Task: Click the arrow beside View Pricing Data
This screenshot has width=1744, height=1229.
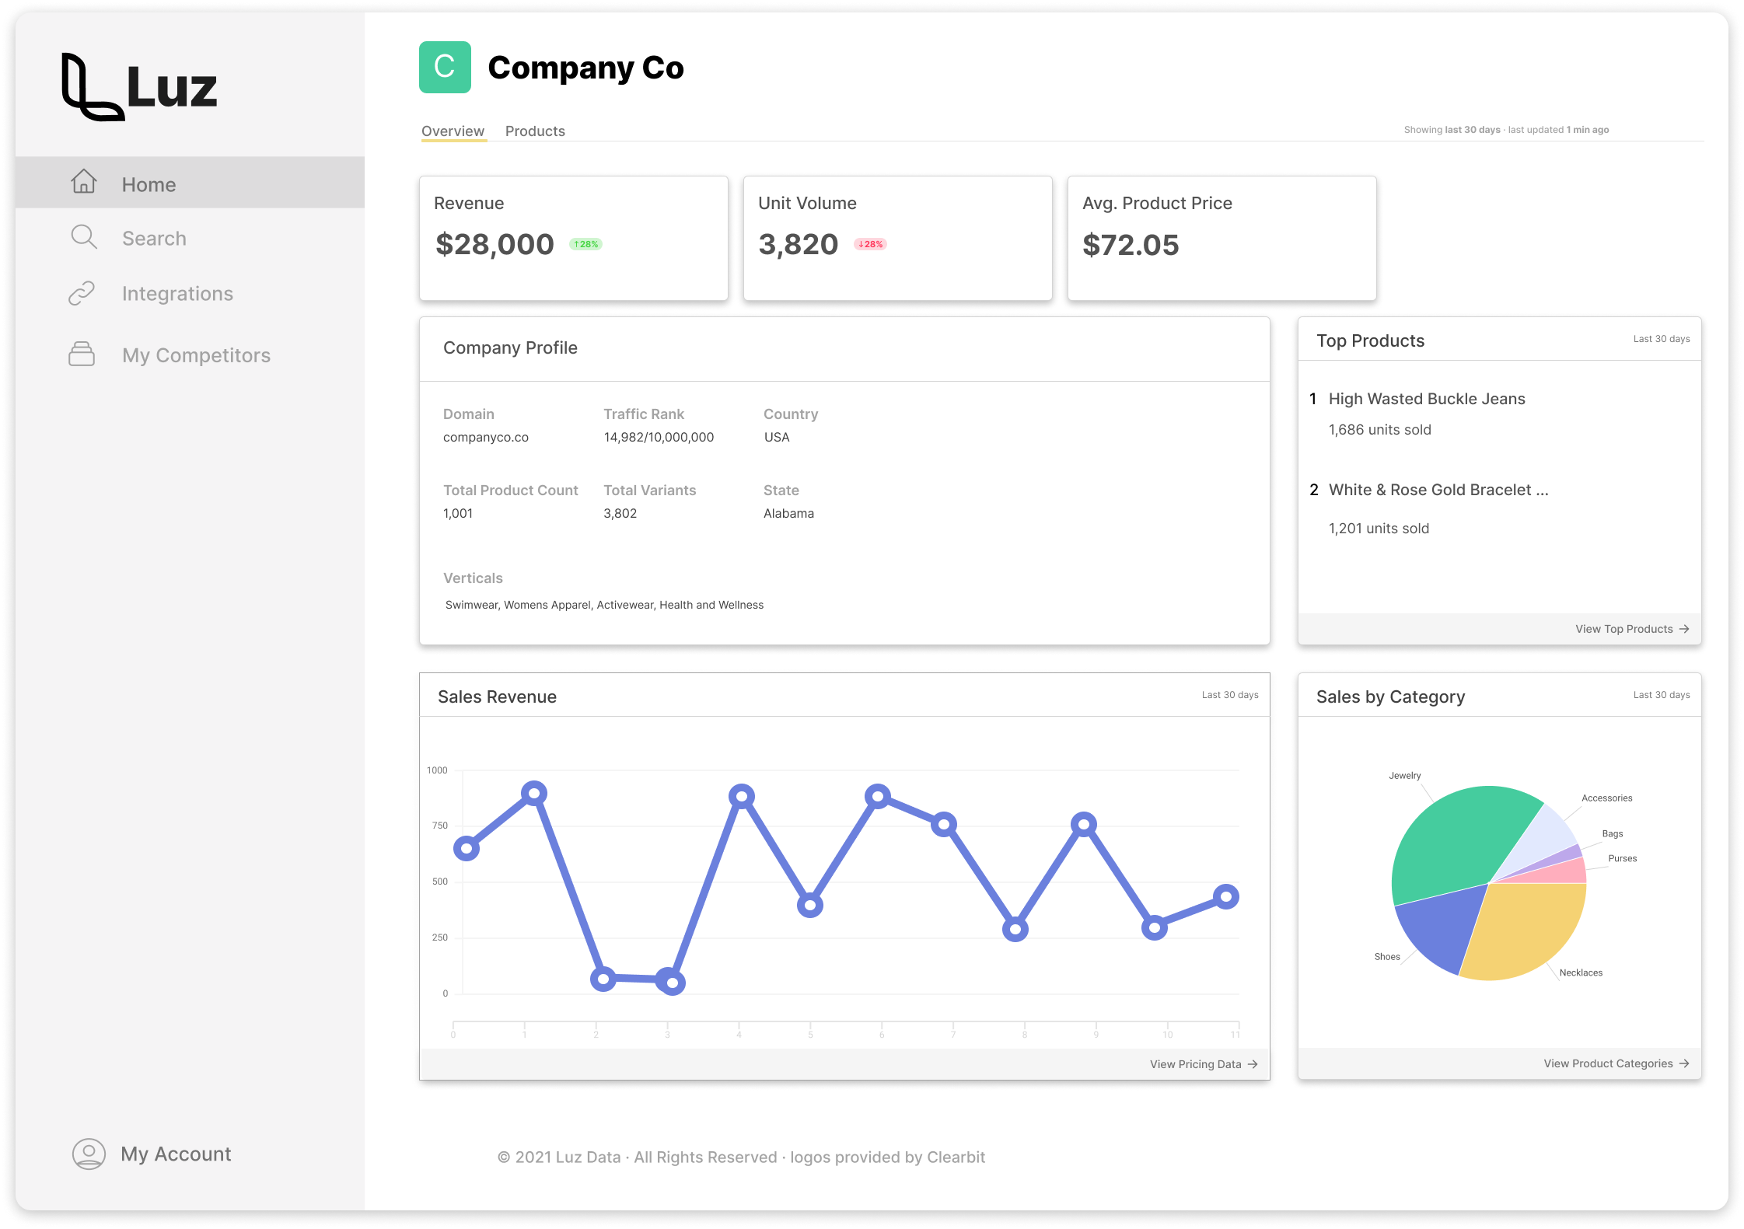Action: pos(1253,1063)
